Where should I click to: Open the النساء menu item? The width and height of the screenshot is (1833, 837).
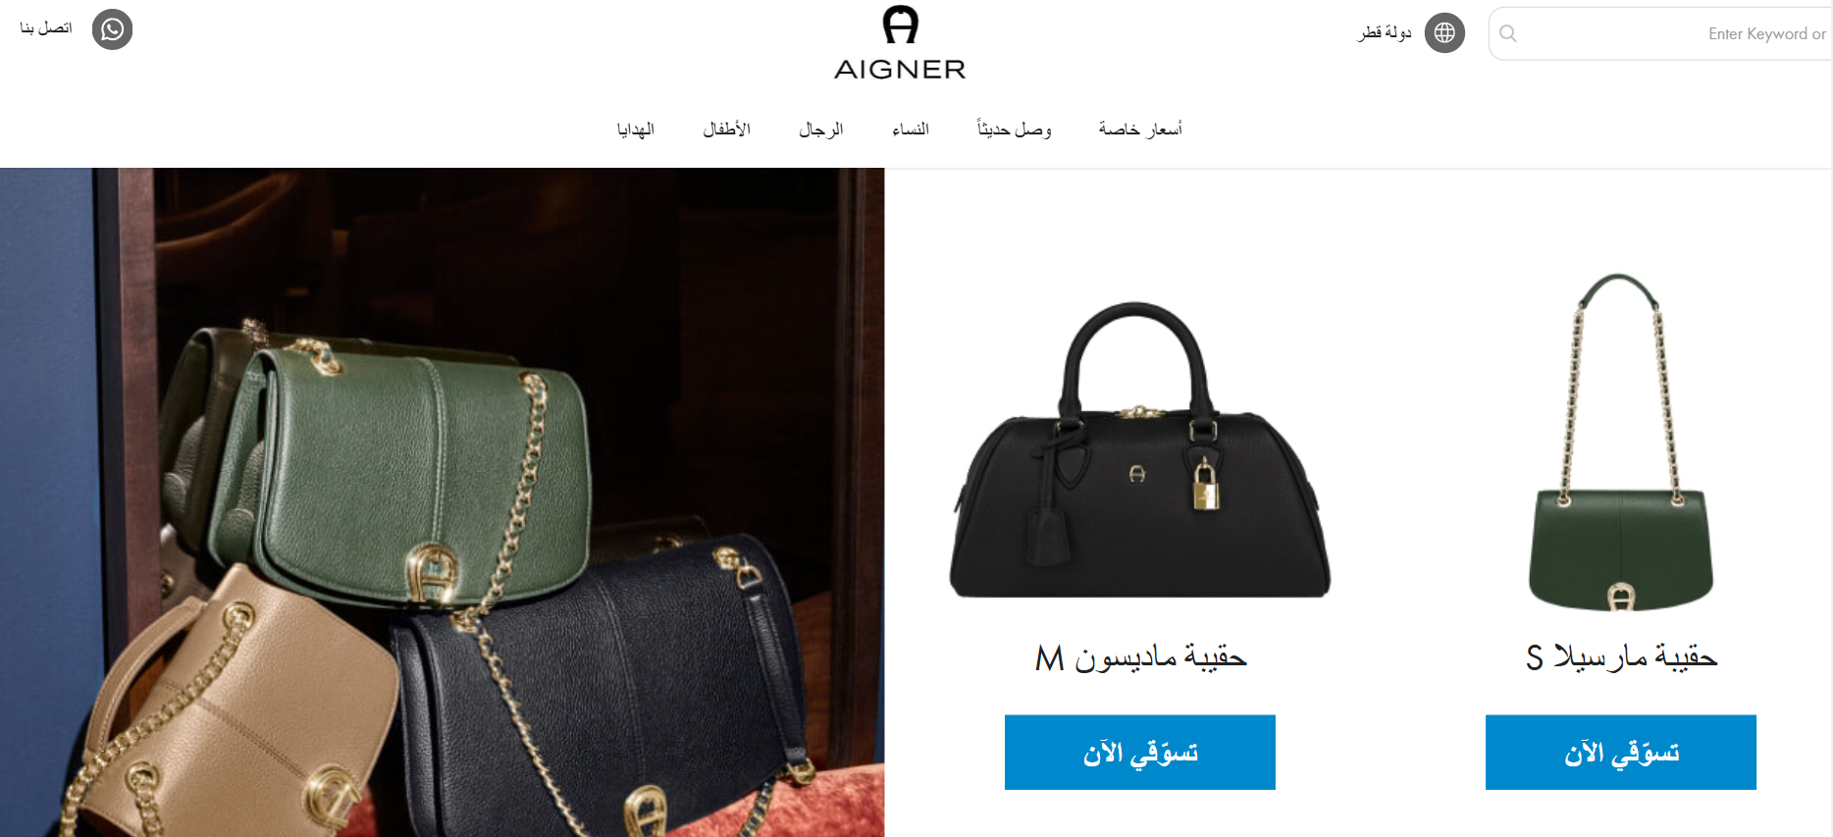911,130
